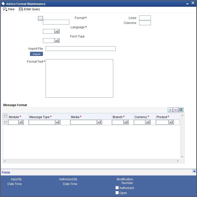Click the Import File text field

81,48
